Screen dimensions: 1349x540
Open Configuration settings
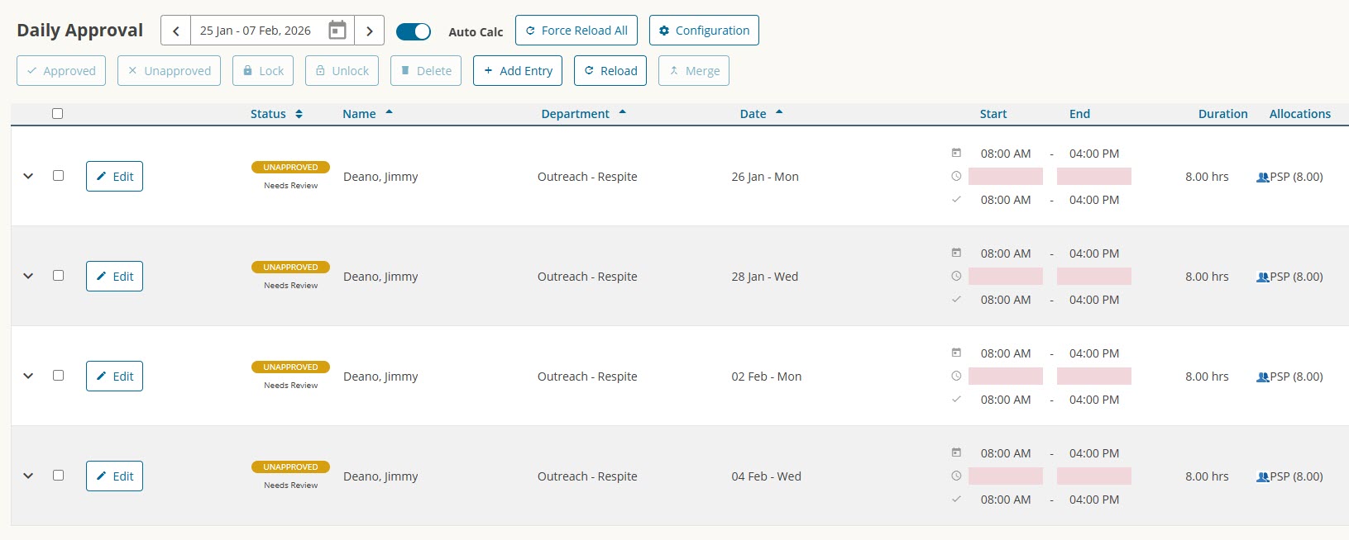coord(704,31)
